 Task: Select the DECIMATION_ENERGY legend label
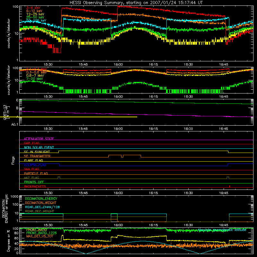[41, 199]
